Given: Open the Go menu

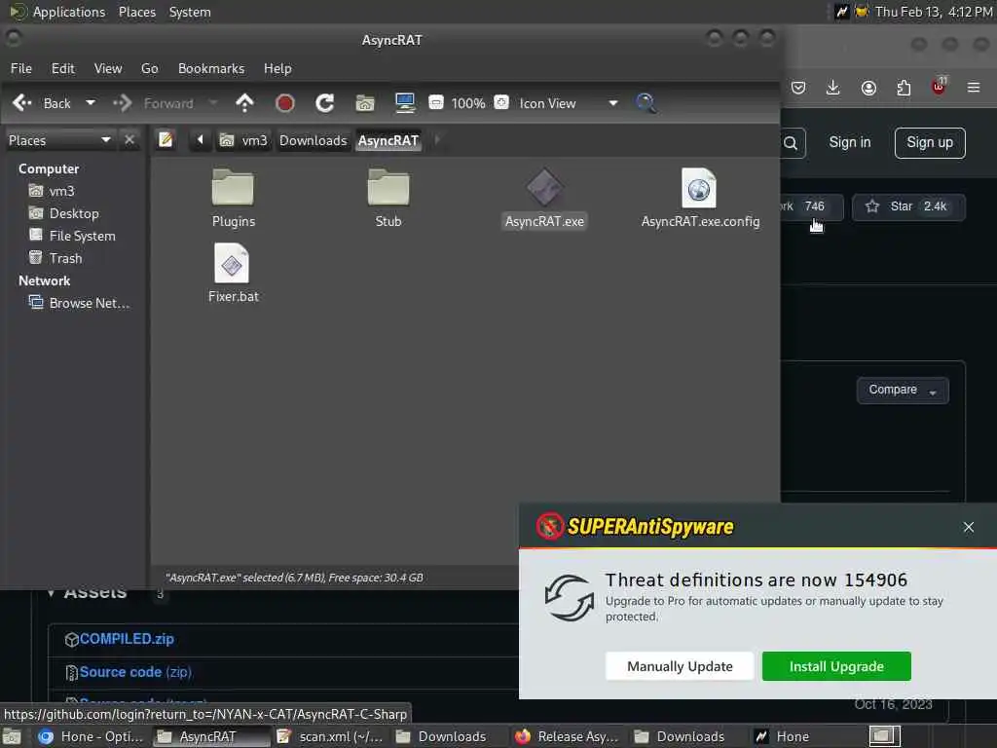Looking at the screenshot, I should [149, 69].
